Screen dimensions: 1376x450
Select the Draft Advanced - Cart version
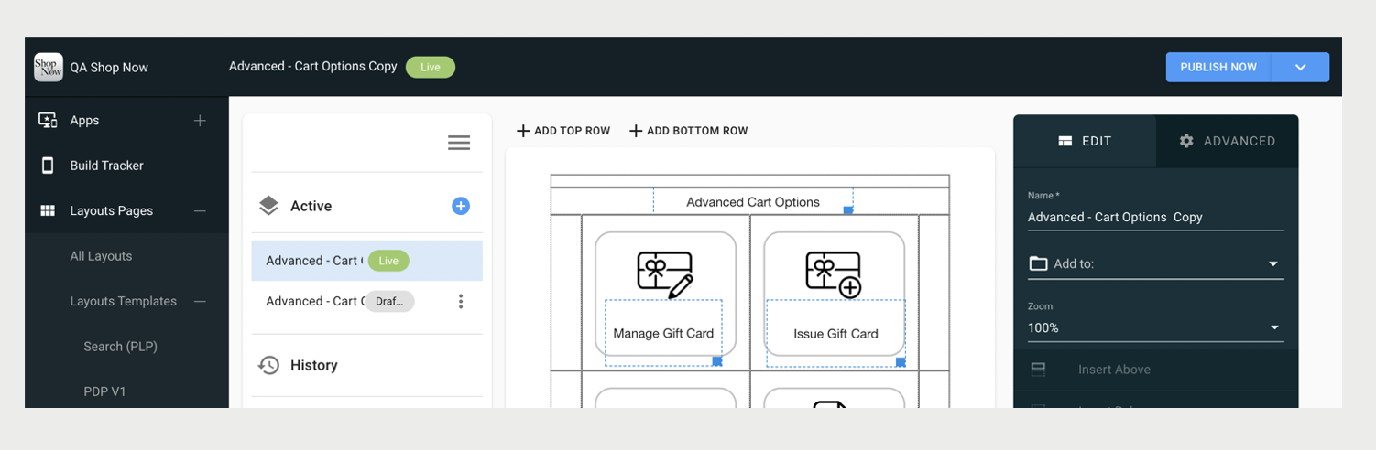(366, 301)
